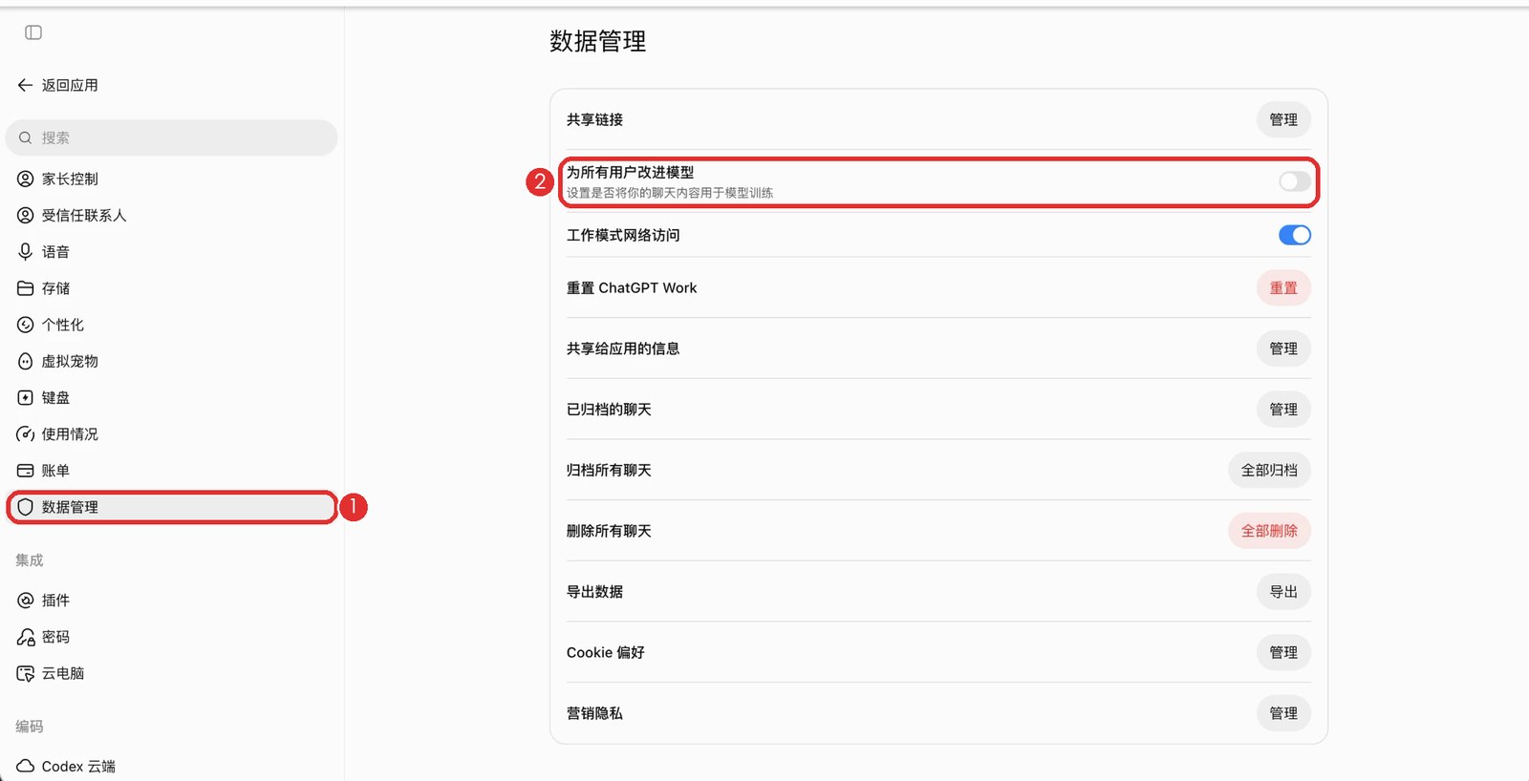Go to 使用情况 label

(x=70, y=434)
